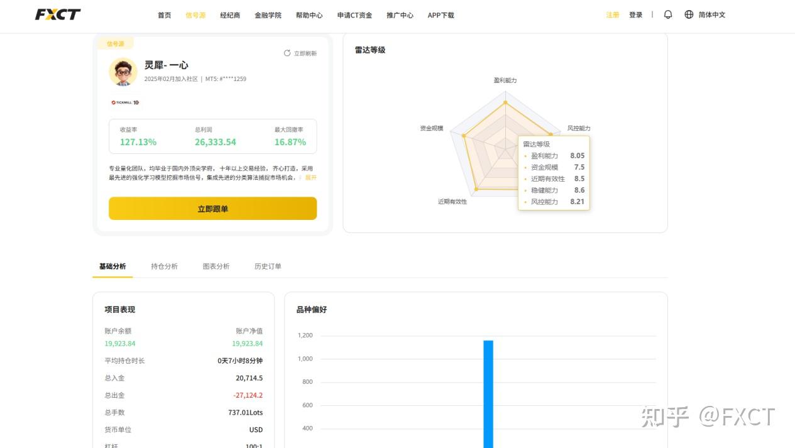Viewport: 795px width, 448px height.
Task: Click the 稳健能力 8.6 tooltip row
Action: tap(554, 190)
